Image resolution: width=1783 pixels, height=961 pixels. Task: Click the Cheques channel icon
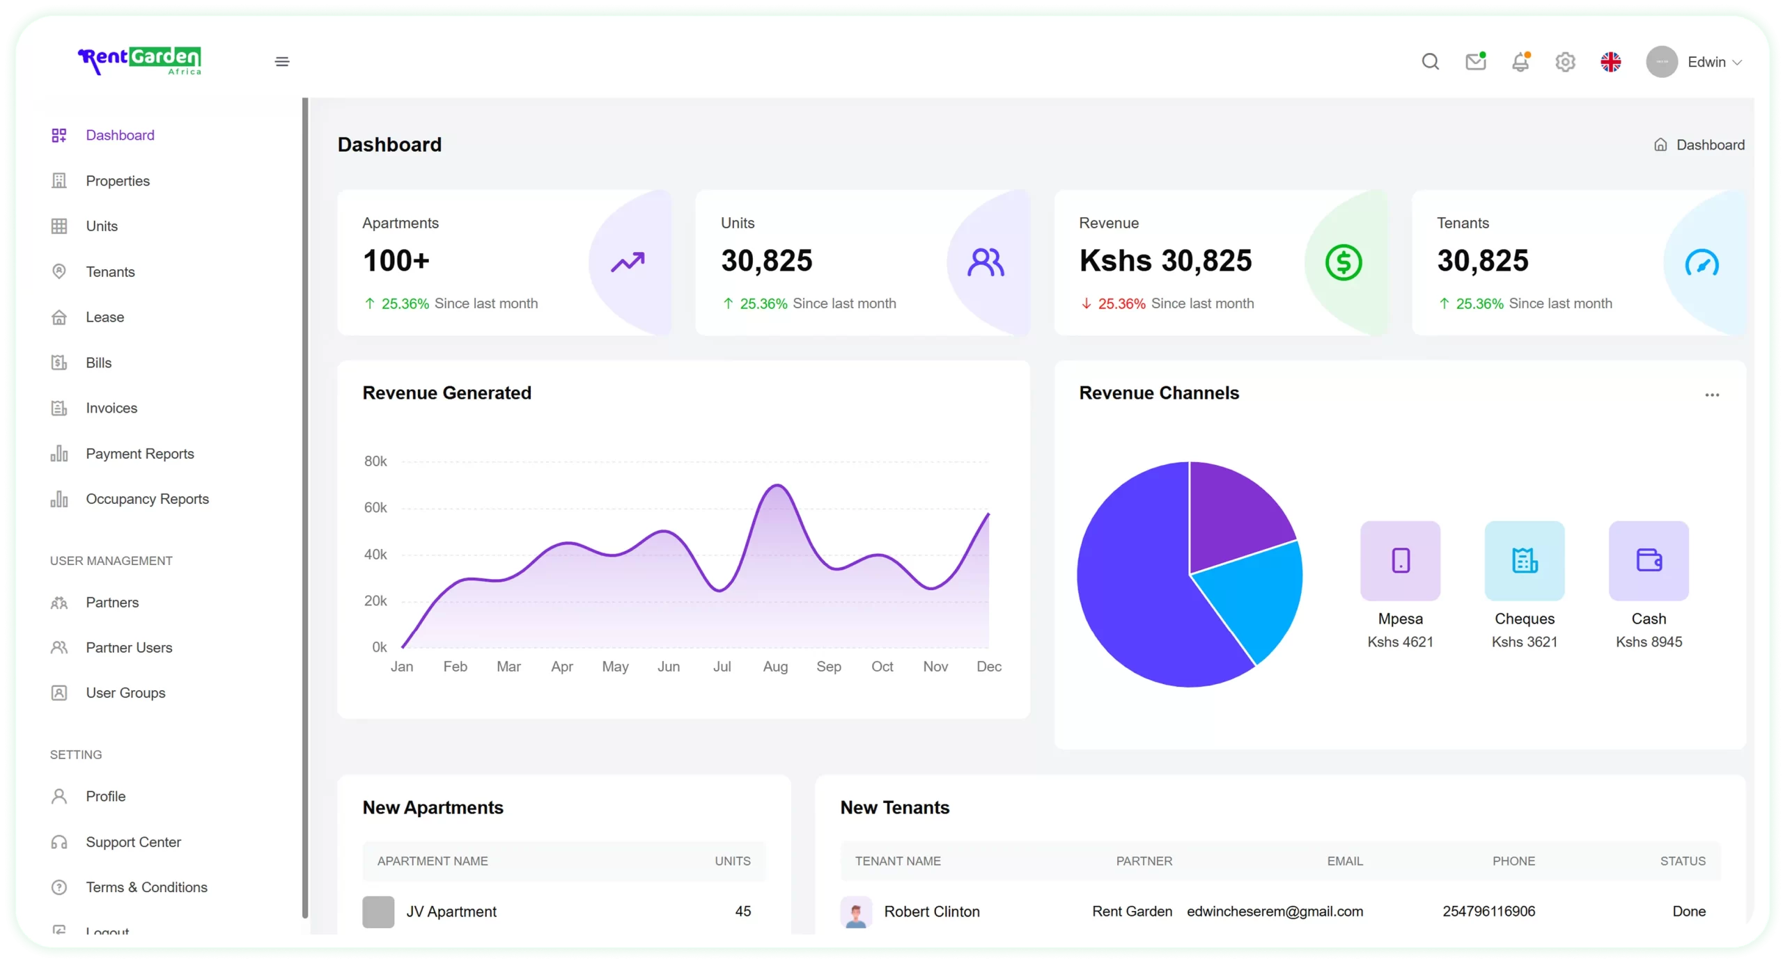pos(1524,560)
